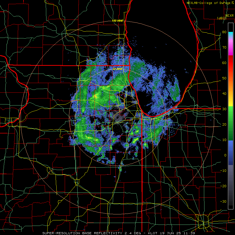Click the "KLOT" station ID in the caption

(x=152, y=233)
